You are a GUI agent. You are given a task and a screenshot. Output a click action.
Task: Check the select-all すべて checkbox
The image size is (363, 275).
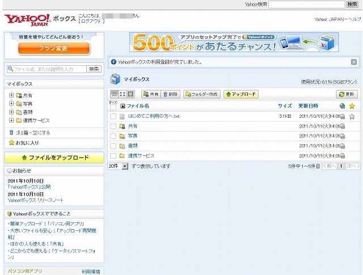(x=113, y=107)
